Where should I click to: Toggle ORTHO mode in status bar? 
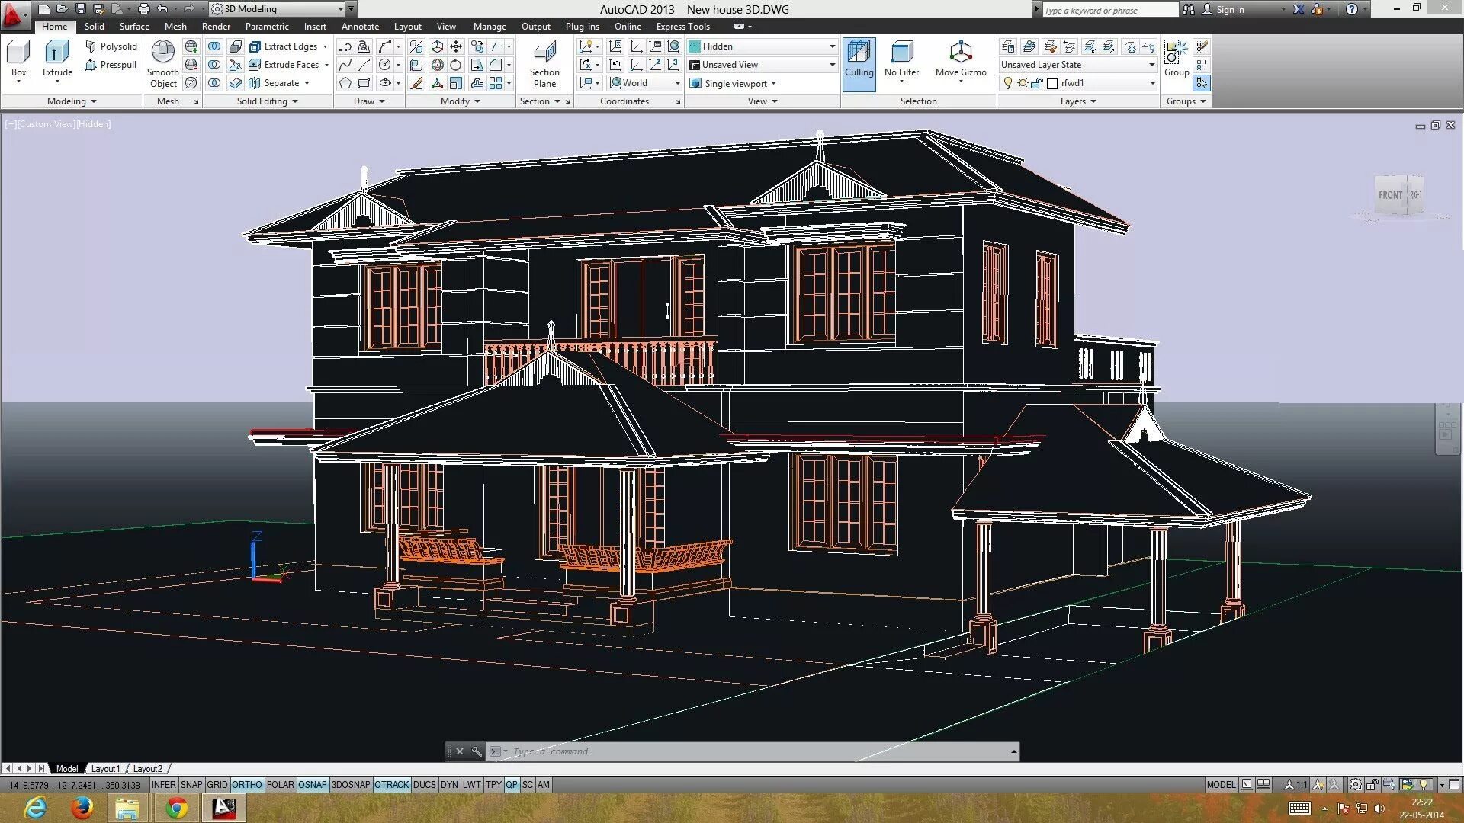(x=246, y=784)
